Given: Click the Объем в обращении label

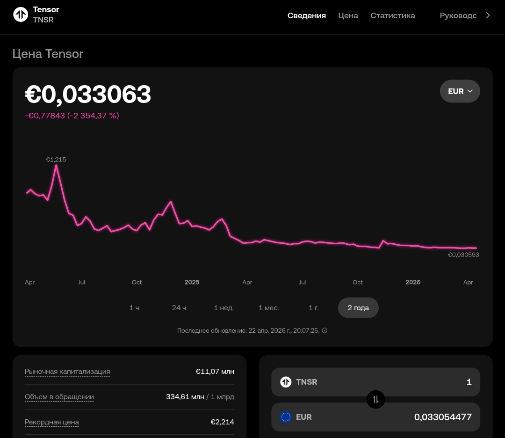Looking at the screenshot, I should (x=59, y=397).
